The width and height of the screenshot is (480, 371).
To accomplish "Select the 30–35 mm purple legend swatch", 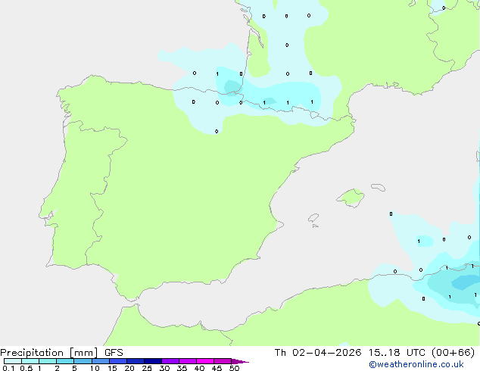I will click(170, 361).
